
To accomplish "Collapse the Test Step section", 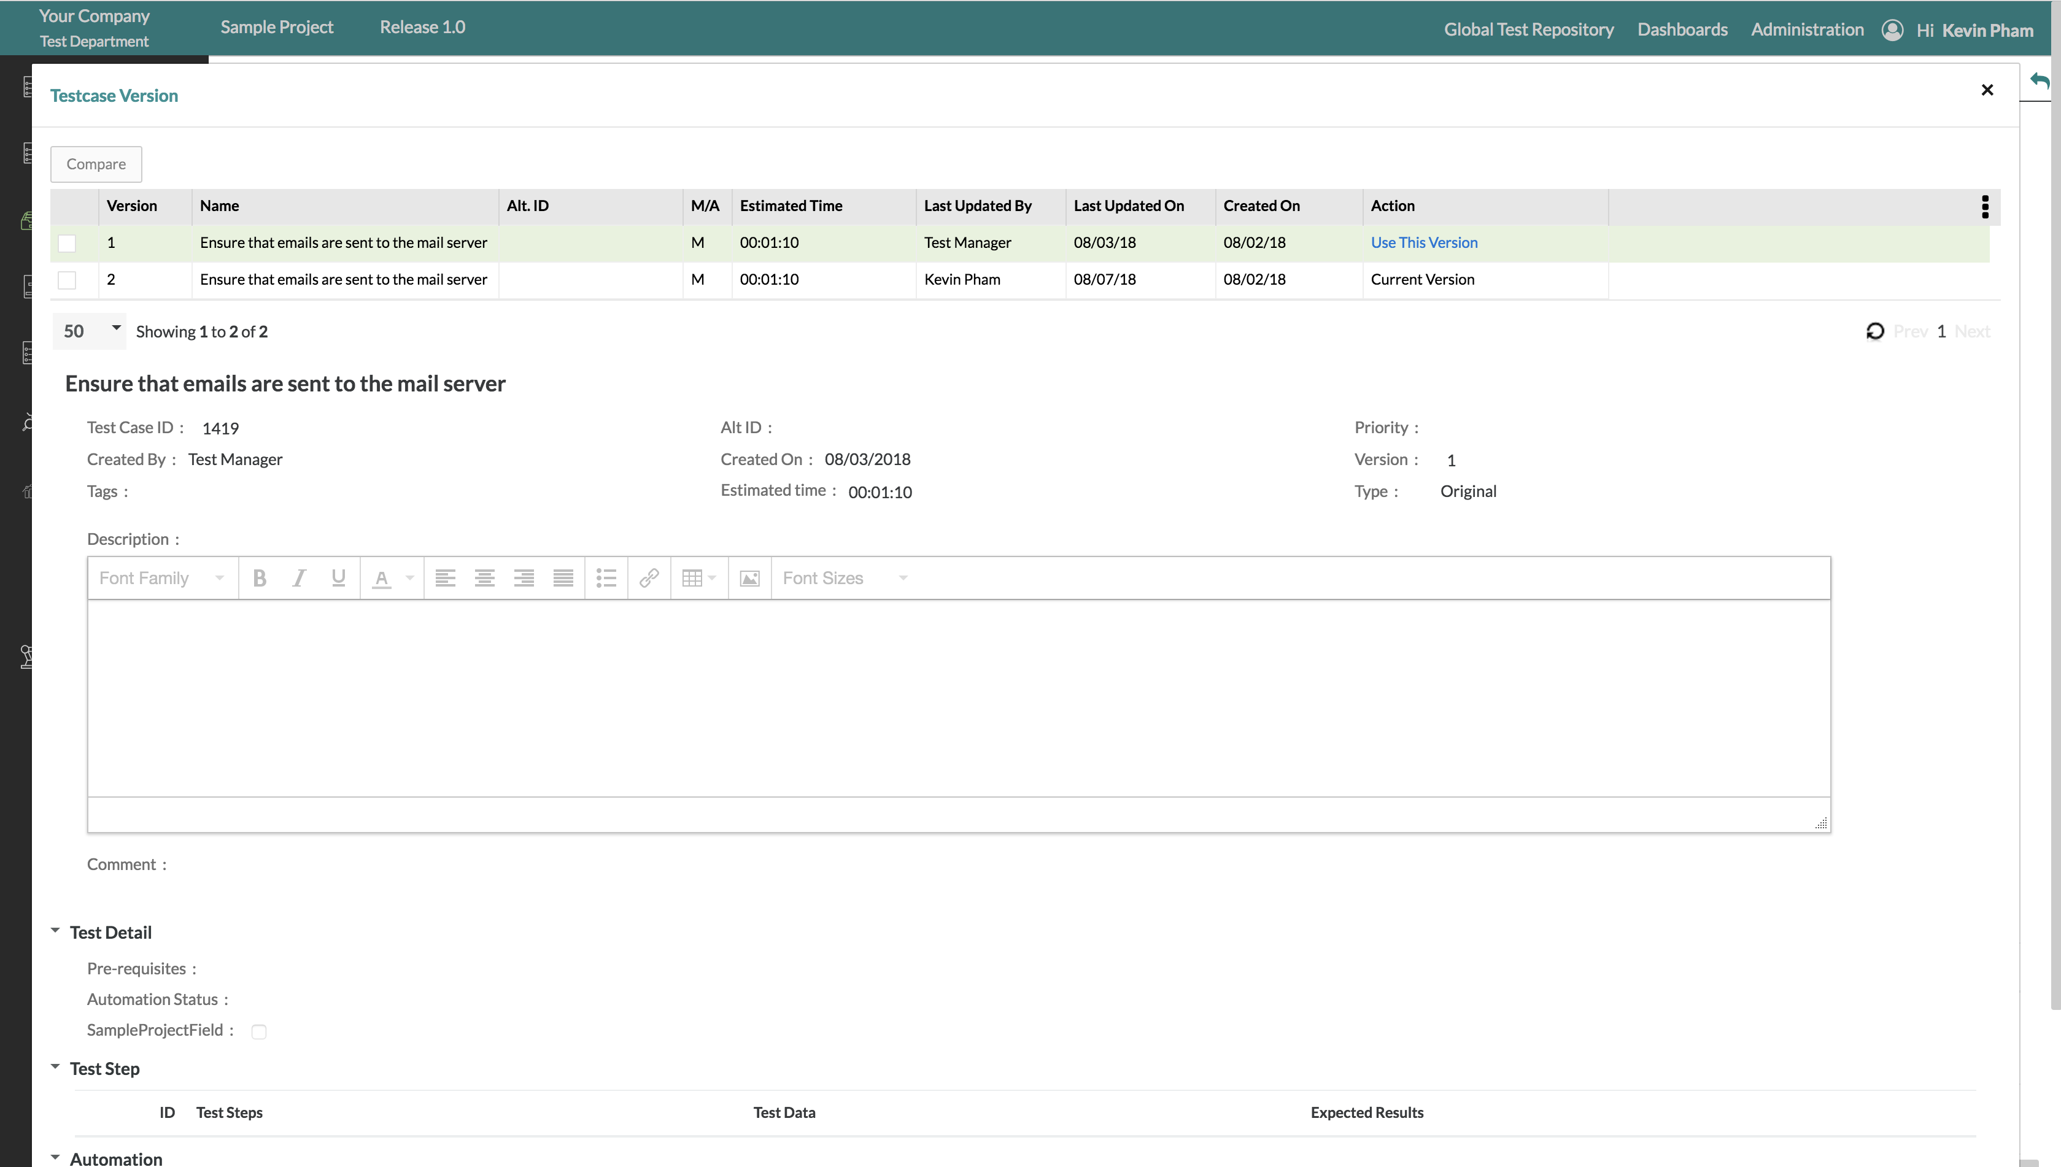I will click(55, 1067).
